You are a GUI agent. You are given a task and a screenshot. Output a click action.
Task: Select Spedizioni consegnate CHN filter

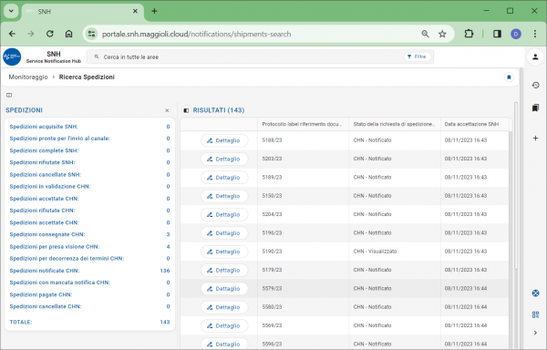(89, 234)
